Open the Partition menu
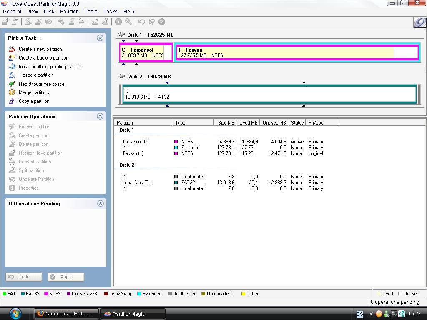427x320 pixels. click(69, 11)
